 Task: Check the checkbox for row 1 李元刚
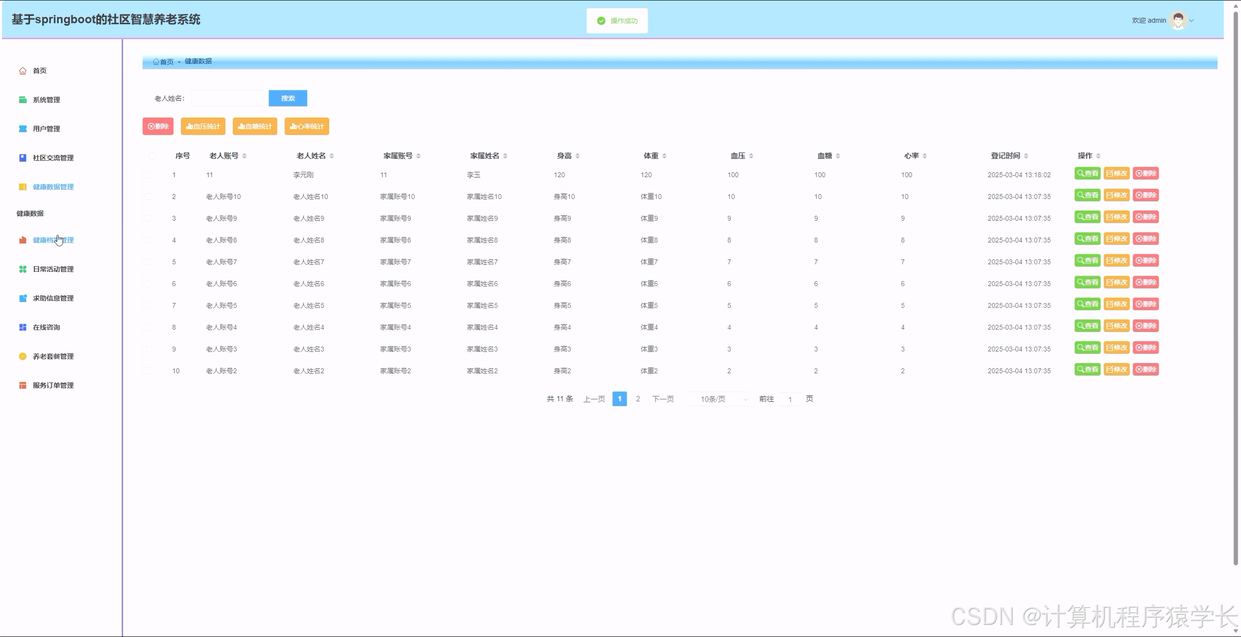[149, 175]
